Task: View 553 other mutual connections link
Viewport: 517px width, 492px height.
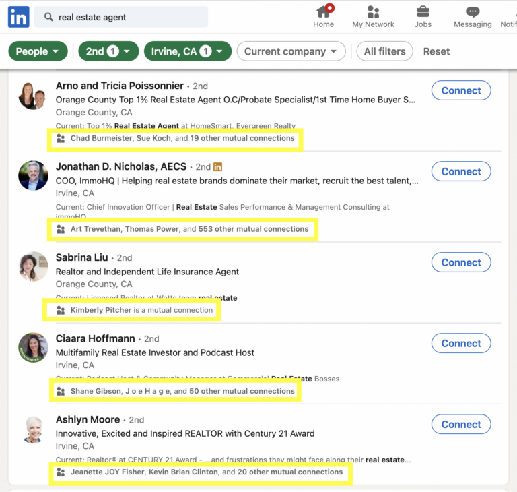Action: point(254,229)
